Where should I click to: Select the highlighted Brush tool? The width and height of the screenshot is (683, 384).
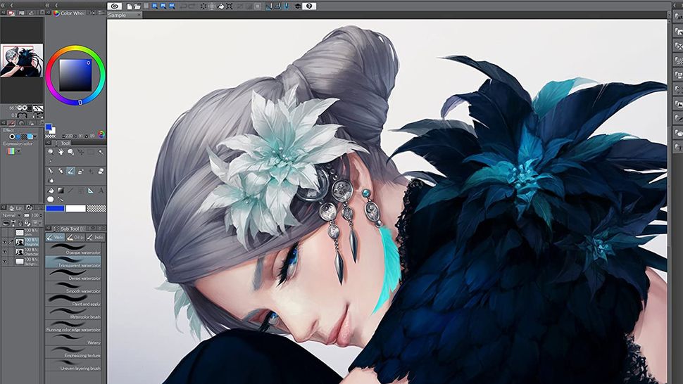click(71, 172)
